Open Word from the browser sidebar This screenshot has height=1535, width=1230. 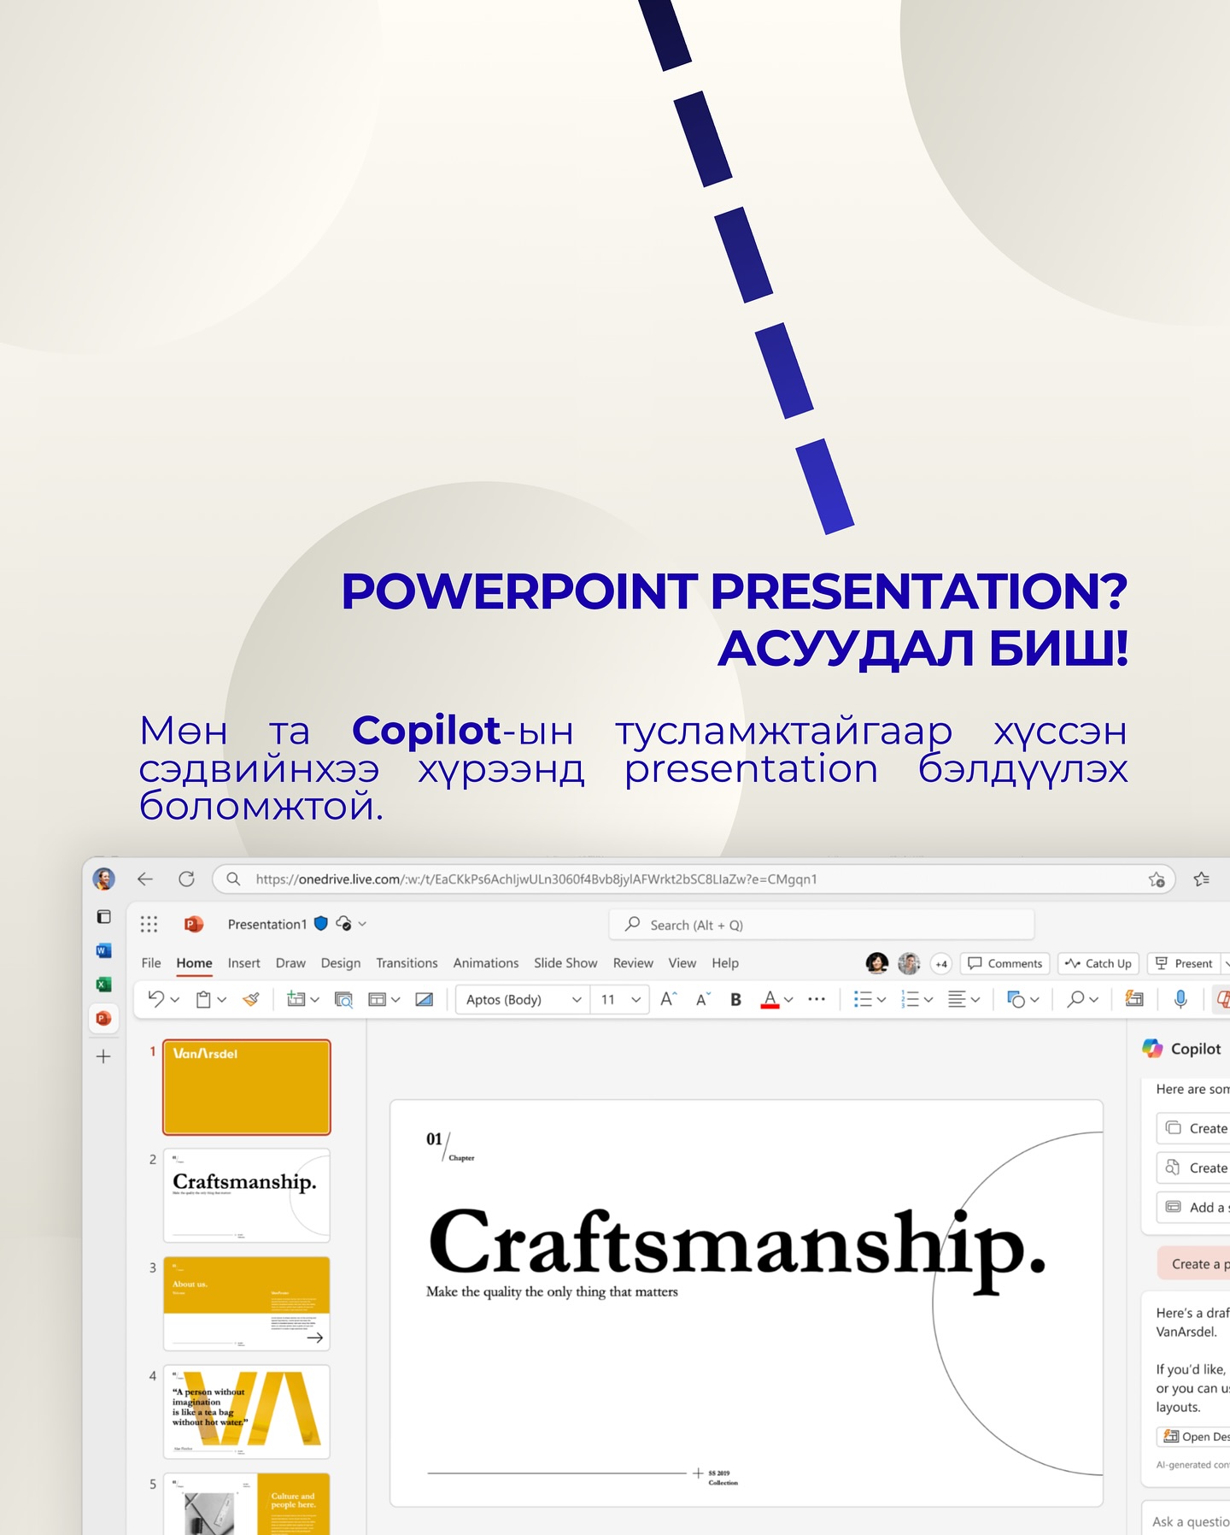tap(103, 950)
